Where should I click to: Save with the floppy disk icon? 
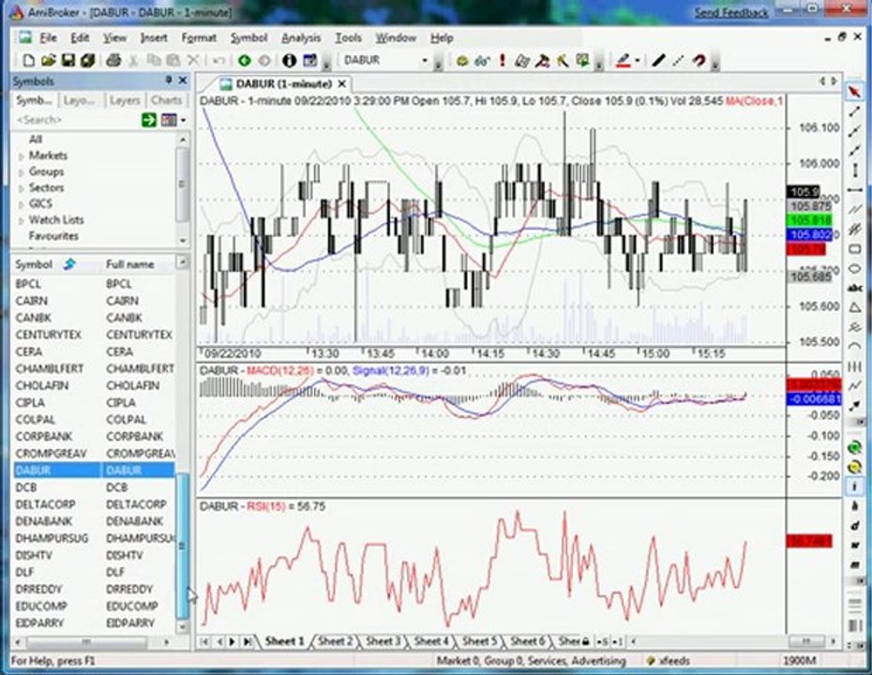click(x=68, y=61)
